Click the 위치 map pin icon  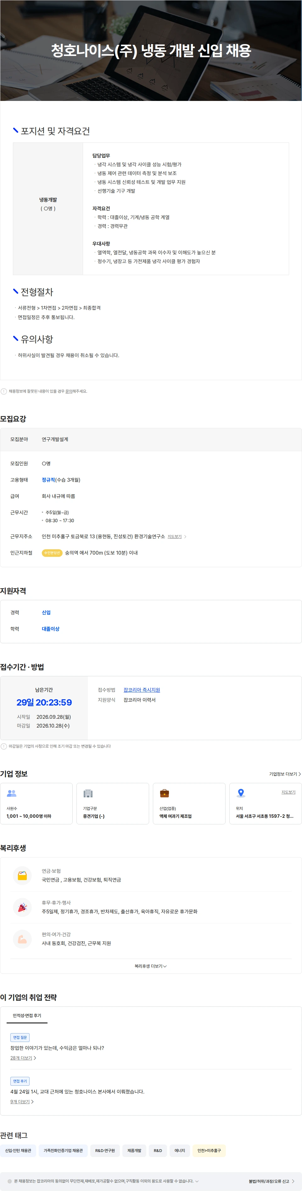[x=240, y=793]
